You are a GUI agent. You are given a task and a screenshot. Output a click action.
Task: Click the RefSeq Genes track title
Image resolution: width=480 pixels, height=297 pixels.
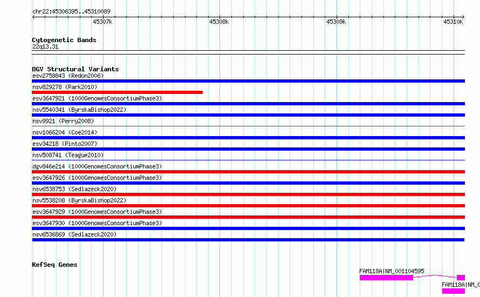coord(54,265)
